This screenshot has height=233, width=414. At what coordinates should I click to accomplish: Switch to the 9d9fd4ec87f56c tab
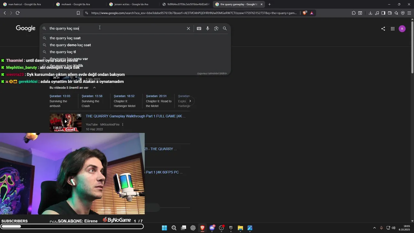(x=186, y=4)
